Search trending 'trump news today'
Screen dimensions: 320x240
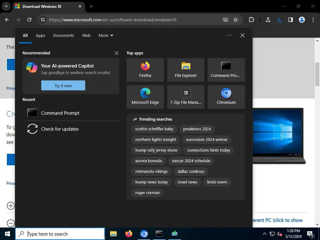click(x=152, y=182)
